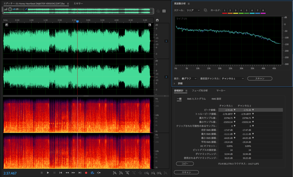Go to channel 2 peak amplitude location
This screenshot has width=293, height=177.
(x=253, y=110)
